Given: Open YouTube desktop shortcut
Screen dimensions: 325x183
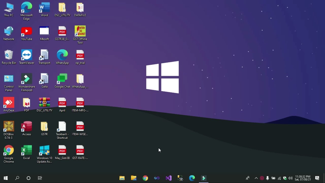Looking at the screenshot, I should (x=26, y=34).
